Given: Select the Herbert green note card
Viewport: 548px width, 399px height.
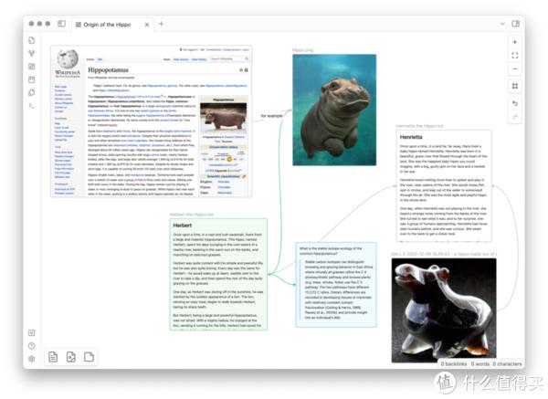Looking at the screenshot, I should (218, 274).
